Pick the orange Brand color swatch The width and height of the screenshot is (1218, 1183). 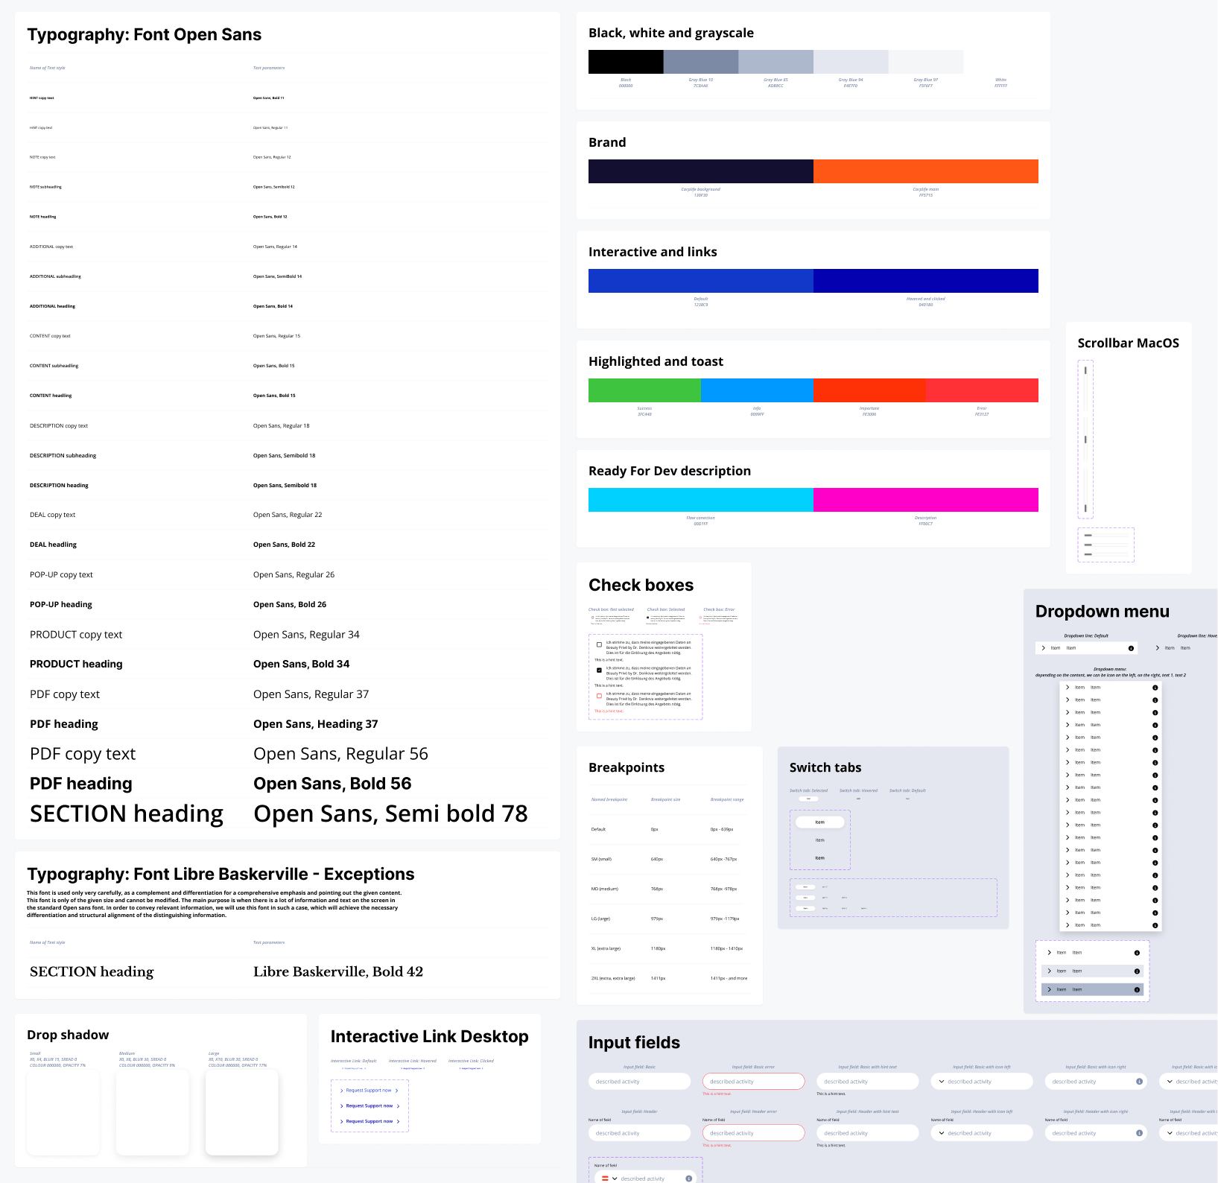[925, 171]
